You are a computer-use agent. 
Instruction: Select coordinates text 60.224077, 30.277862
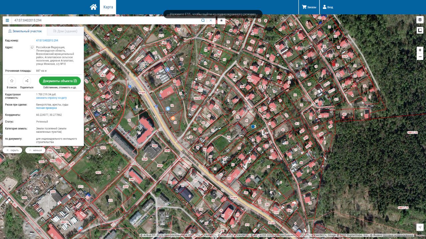49,115
